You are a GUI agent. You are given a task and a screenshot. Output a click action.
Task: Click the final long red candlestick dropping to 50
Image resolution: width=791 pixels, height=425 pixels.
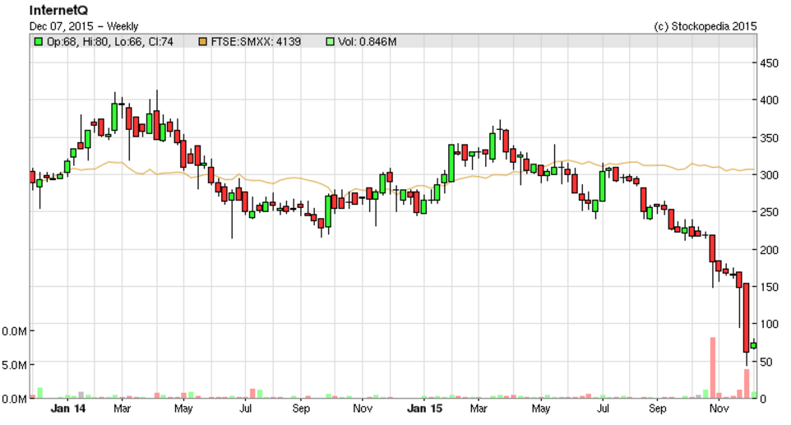pyautogui.click(x=746, y=317)
